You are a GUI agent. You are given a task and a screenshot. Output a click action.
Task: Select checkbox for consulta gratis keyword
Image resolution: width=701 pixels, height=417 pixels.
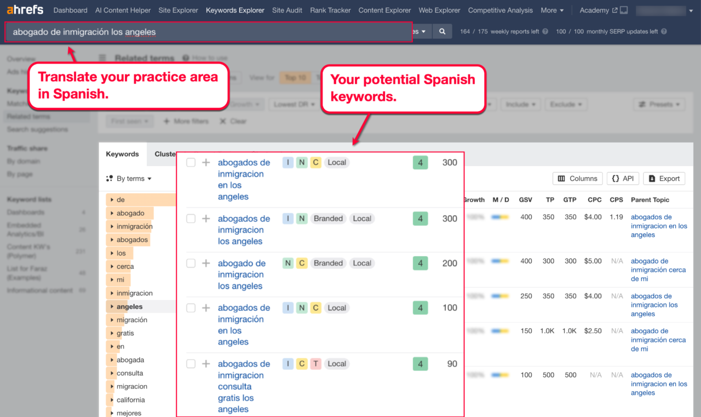pyautogui.click(x=191, y=364)
